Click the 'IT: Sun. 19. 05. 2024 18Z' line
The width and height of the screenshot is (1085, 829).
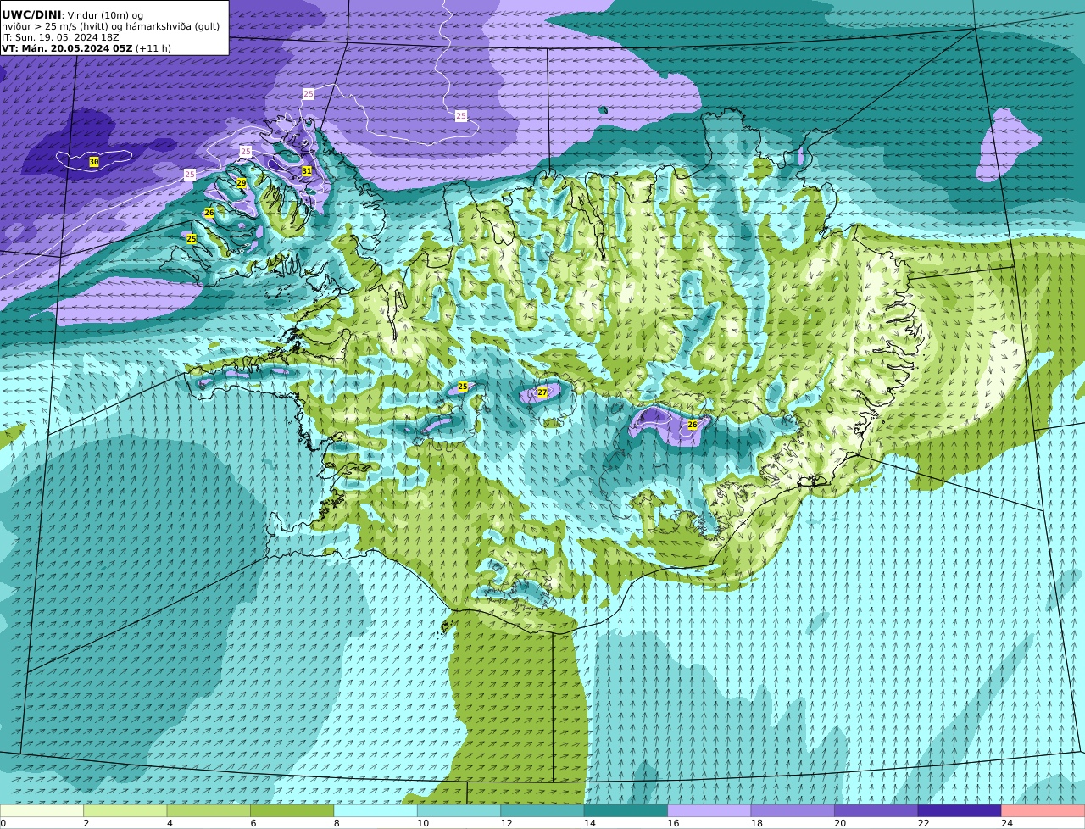pos(60,37)
